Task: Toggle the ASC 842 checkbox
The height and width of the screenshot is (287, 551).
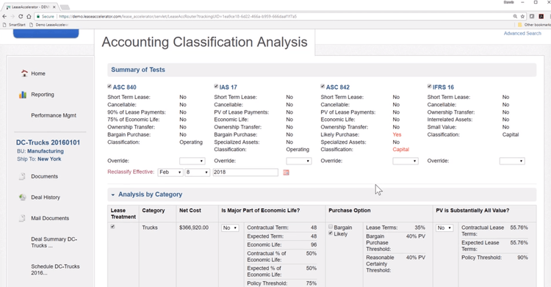Action: point(323,86)
